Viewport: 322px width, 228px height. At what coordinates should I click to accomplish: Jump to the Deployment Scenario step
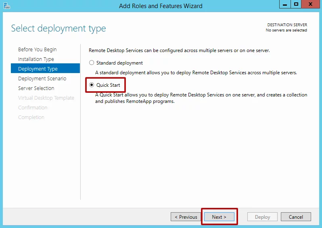[42, 79]
